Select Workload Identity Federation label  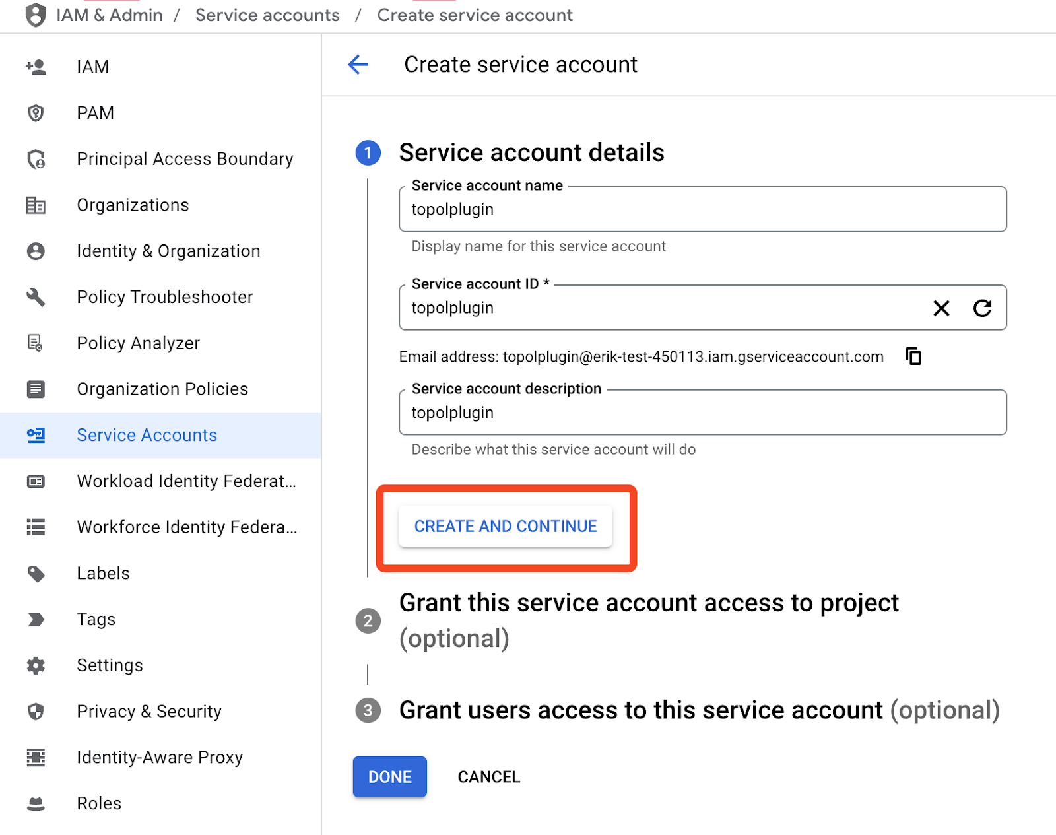187,481
